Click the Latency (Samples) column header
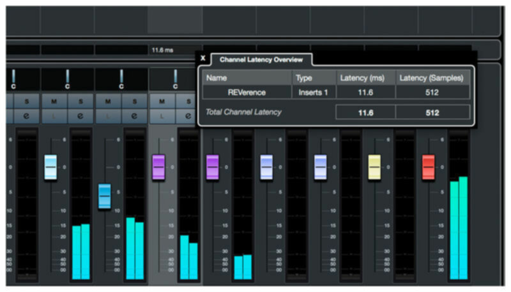Screen dimensions: 511x292 pos(432,77)
